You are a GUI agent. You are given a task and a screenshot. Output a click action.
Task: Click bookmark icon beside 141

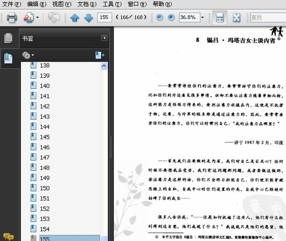pyautogui.click(x=33, y=95)
